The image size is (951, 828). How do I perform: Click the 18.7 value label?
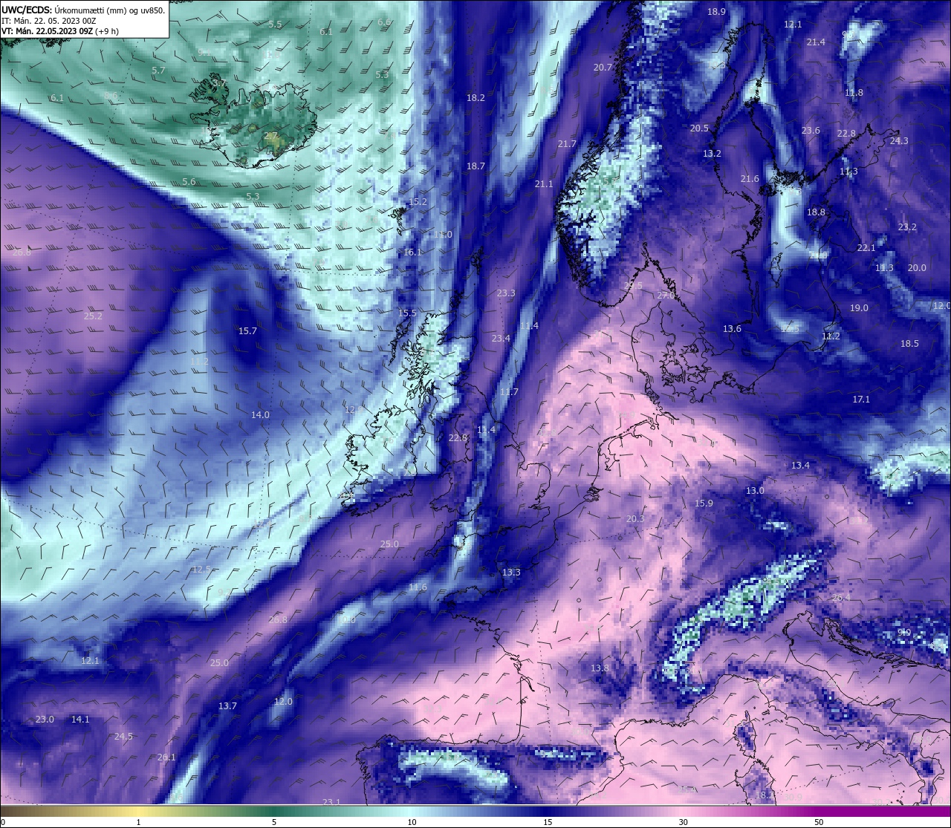[x=475, y=166]
